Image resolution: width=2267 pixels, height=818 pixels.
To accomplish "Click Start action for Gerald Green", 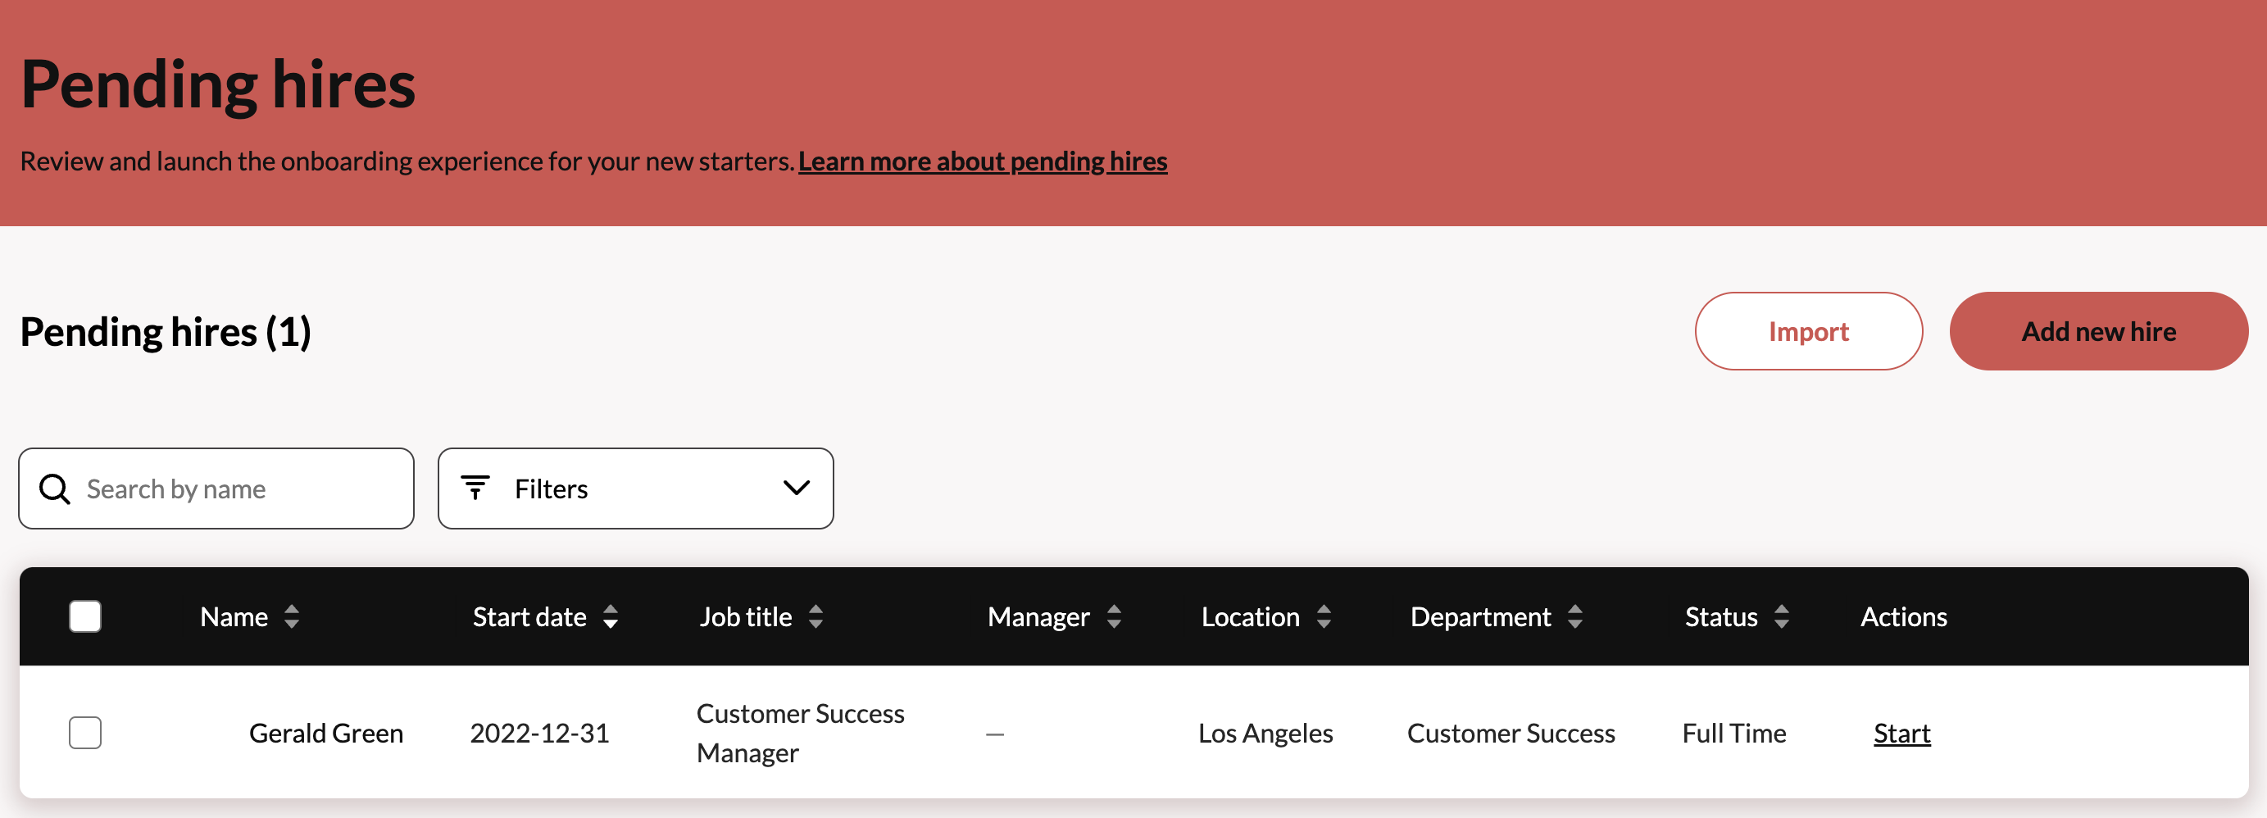I will 1901,734.
